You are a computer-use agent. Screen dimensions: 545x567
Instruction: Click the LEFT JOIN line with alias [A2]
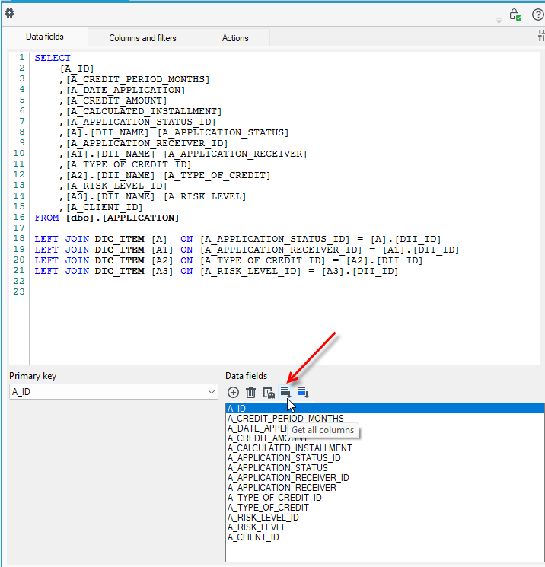point(228,260)
